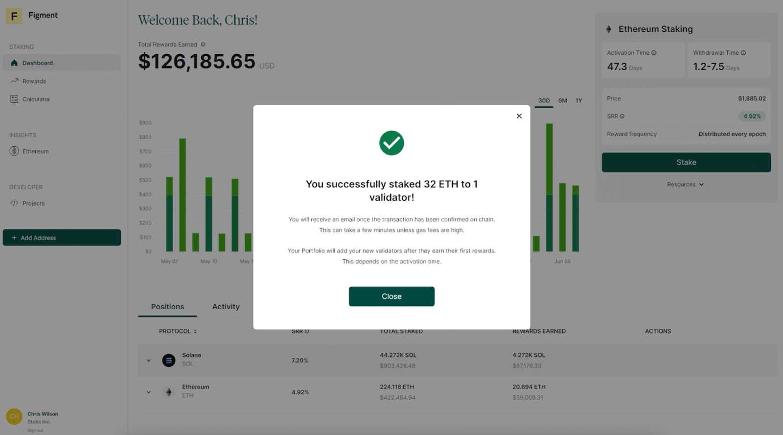Click the 4.272K SOL rewards earned value
The height and width of the screenshot is (435, 783).
pos(529,355)
